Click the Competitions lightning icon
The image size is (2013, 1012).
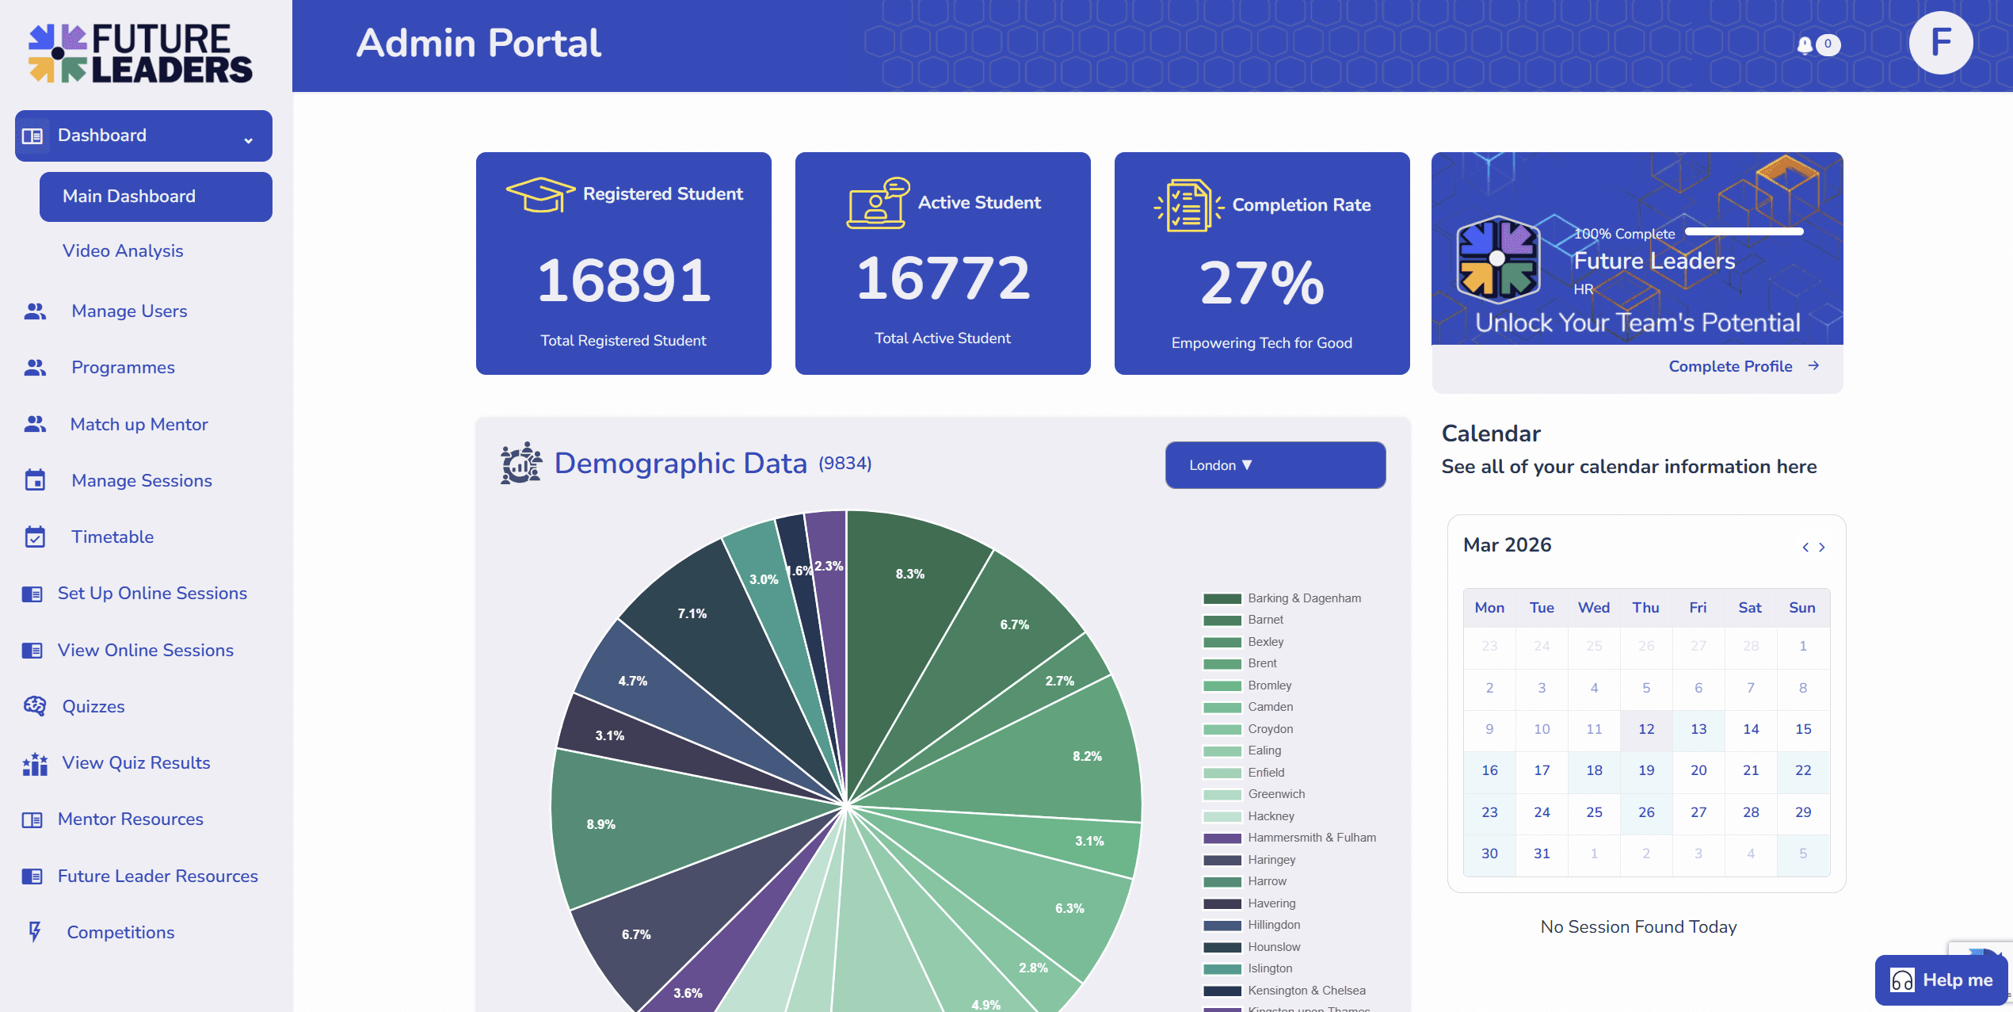[35, 932]
